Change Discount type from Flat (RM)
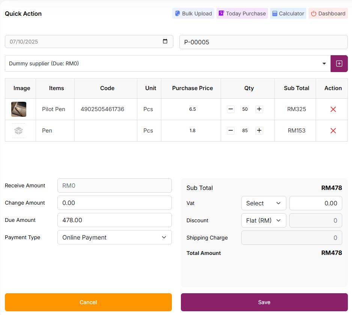The width and height of the screenshot is (352, 315). coord(263,220)
